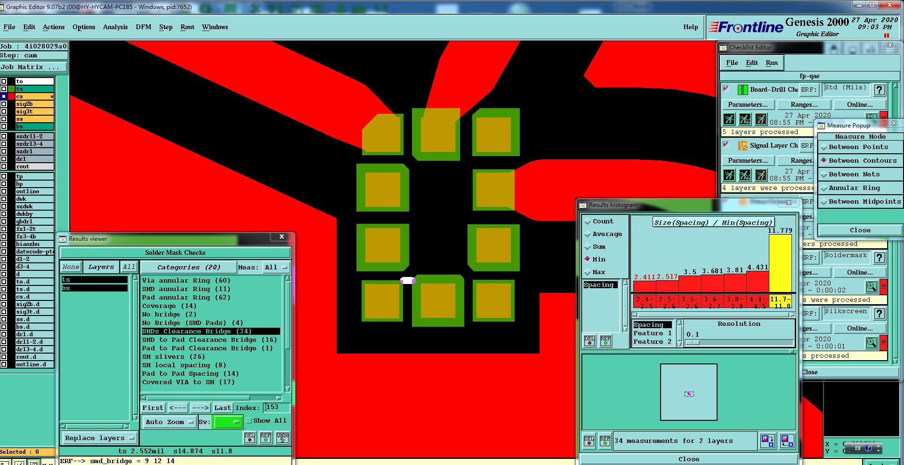Click Parameters... under Board-Drill Check
Screen dimensions: 904x465
click(748, 104)
